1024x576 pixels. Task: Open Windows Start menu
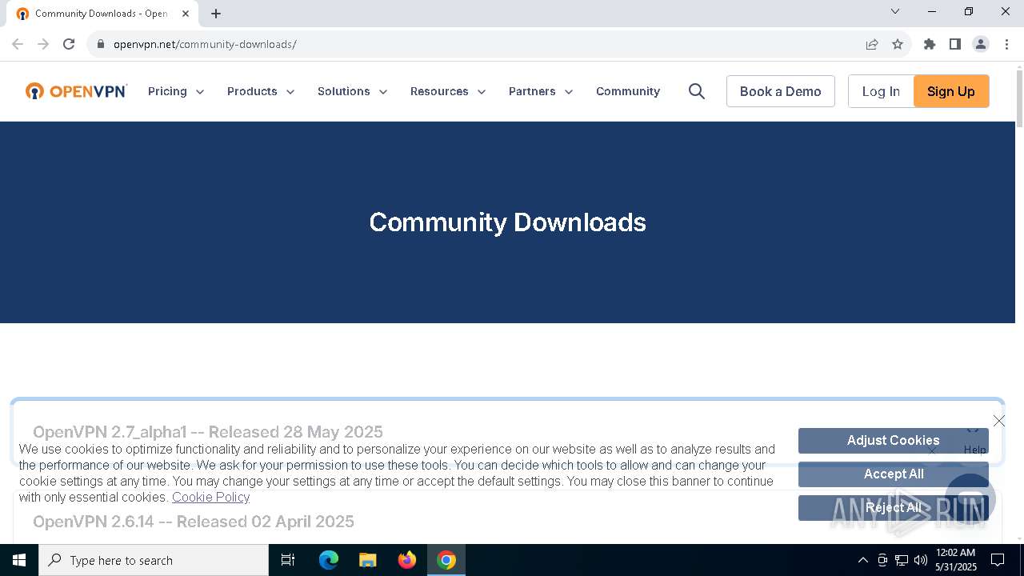(19, 560)
